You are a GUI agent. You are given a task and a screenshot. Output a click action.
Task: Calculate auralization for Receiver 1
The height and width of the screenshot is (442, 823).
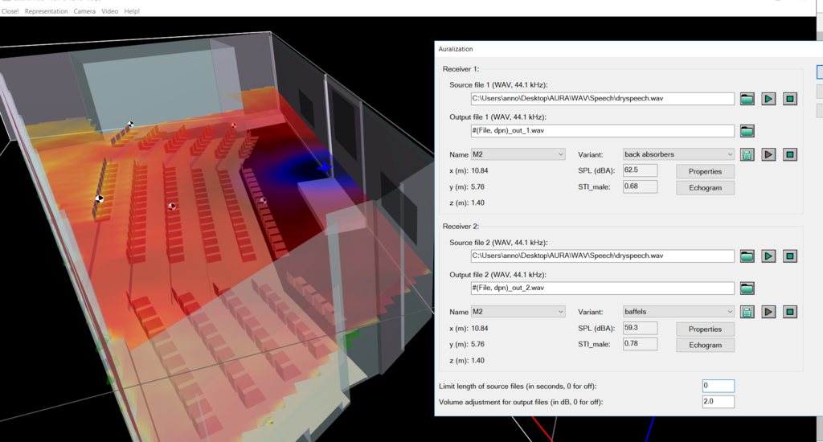[x=747, y=154]
